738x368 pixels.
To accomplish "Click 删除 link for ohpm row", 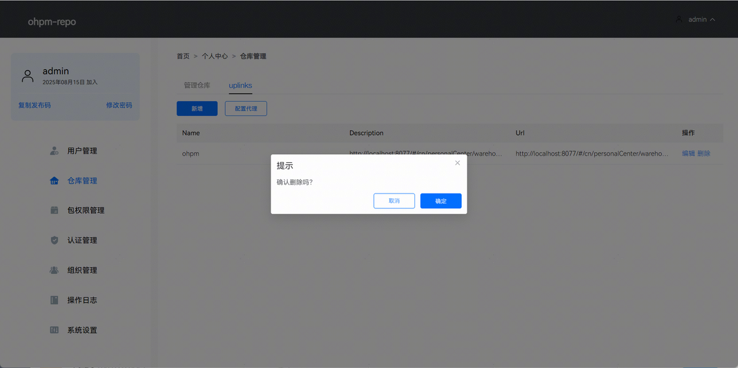I will (x=704, y=154).
